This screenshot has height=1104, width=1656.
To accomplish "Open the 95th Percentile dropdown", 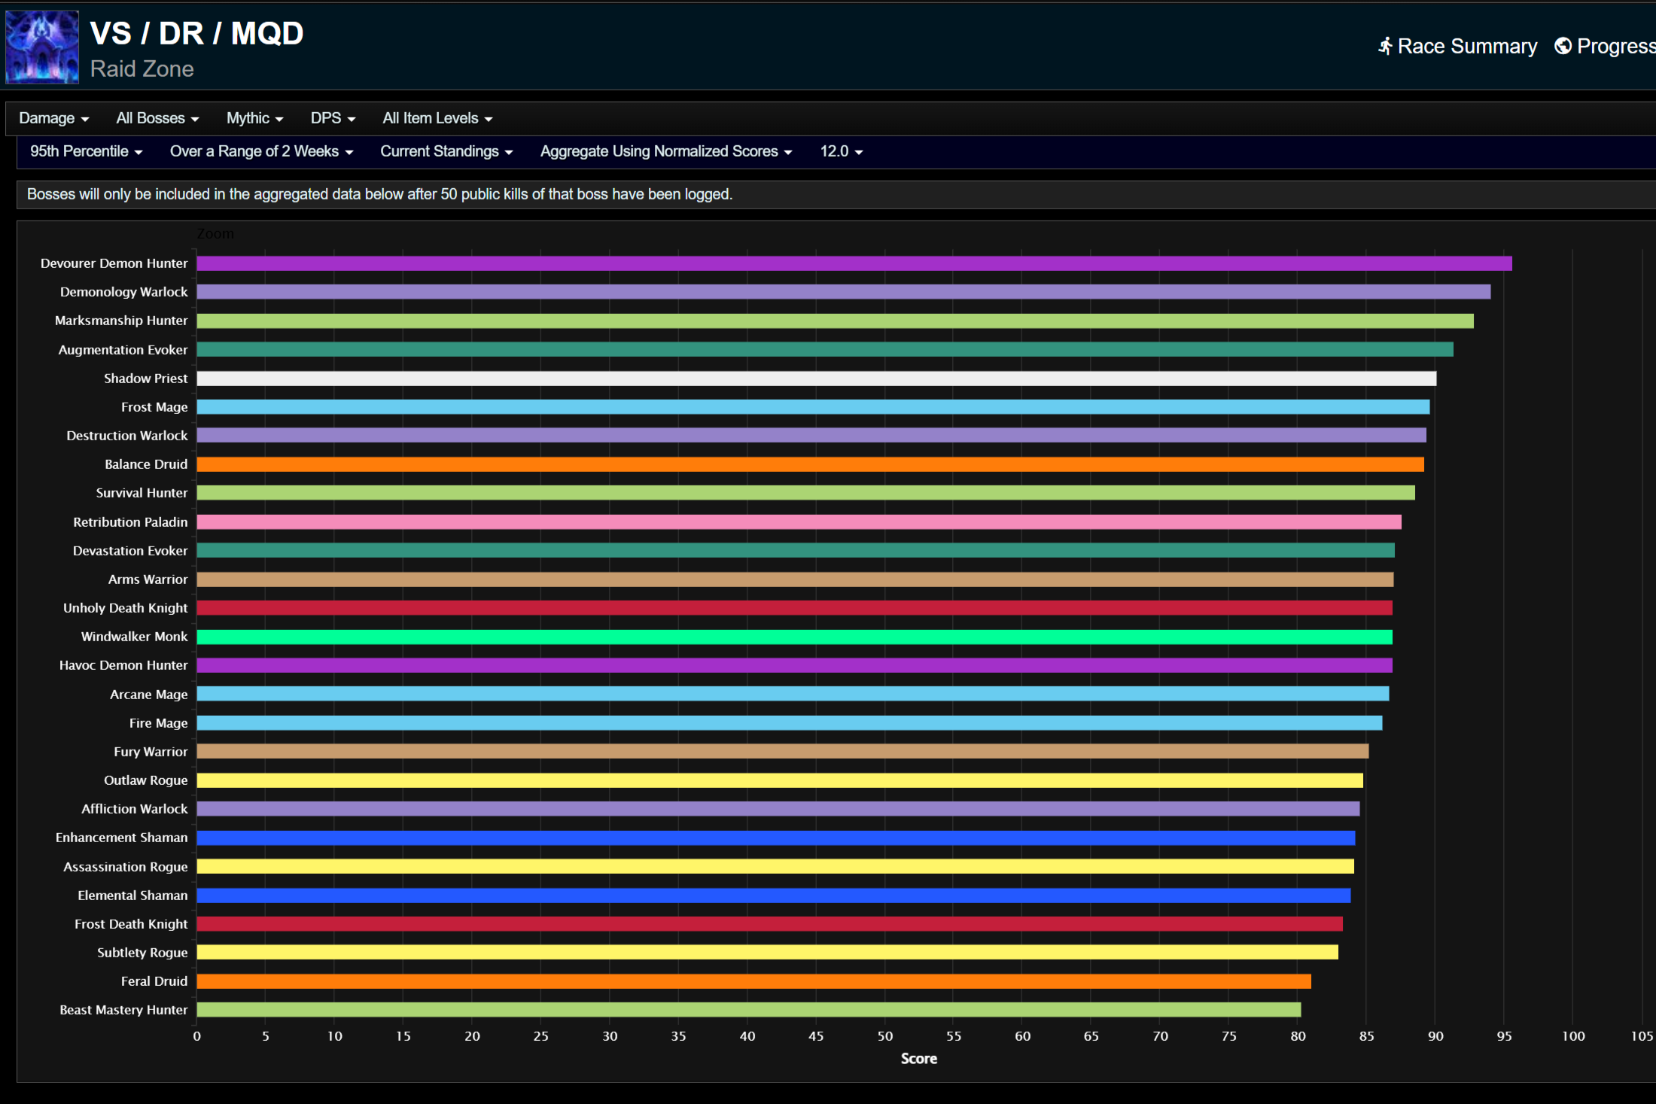I will (x=85, y=151).
